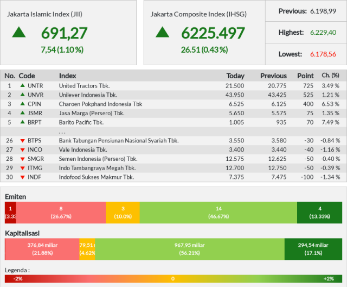This screenshot has height=287, width=347.
Task: Click the Previous column header
Action: click(x=273, y=76)
